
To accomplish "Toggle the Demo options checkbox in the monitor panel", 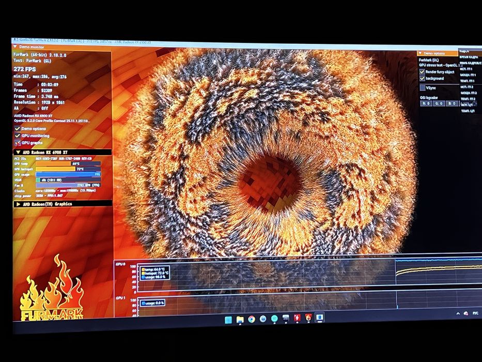I will (18, 129).
